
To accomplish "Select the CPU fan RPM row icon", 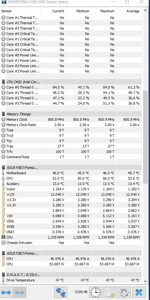I will tap(3, 237).
